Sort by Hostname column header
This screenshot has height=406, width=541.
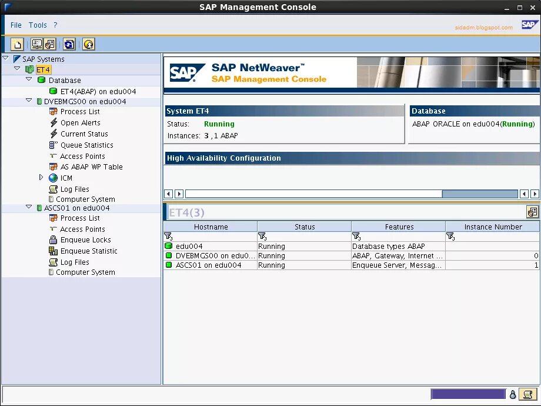click(211, 227)
